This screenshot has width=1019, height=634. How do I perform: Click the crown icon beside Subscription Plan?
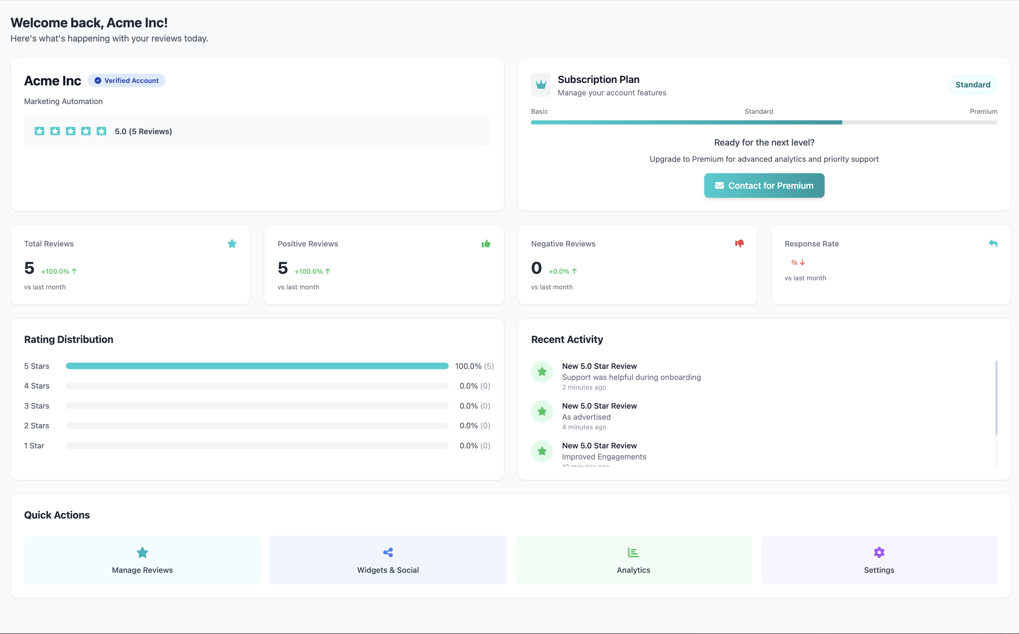[541, 85]
